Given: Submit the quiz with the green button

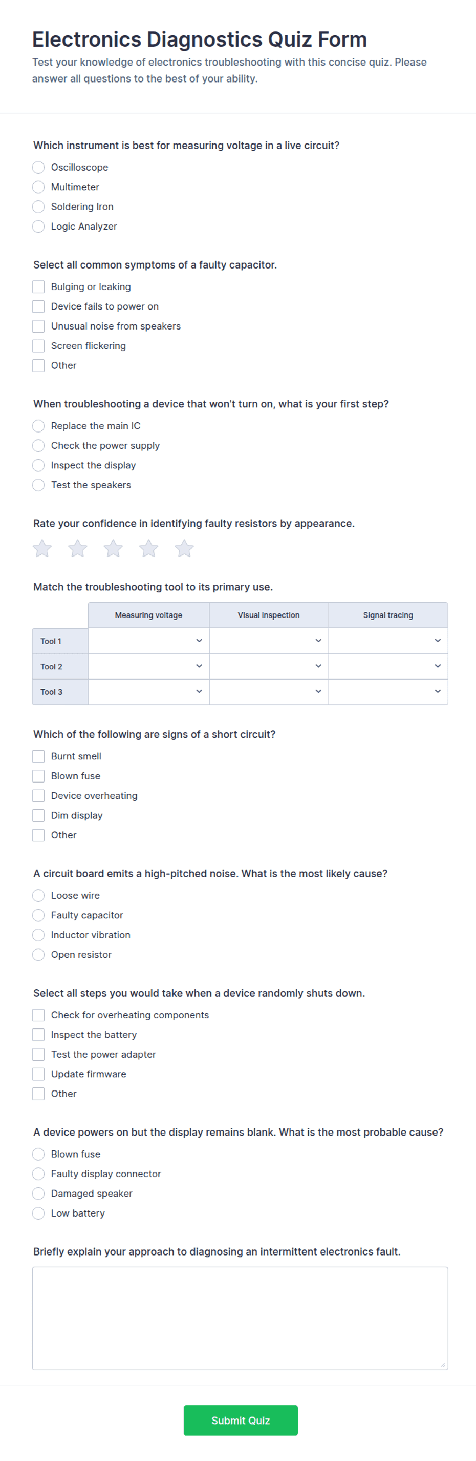Looking at the screenshot, I should tap(240, 1420).
